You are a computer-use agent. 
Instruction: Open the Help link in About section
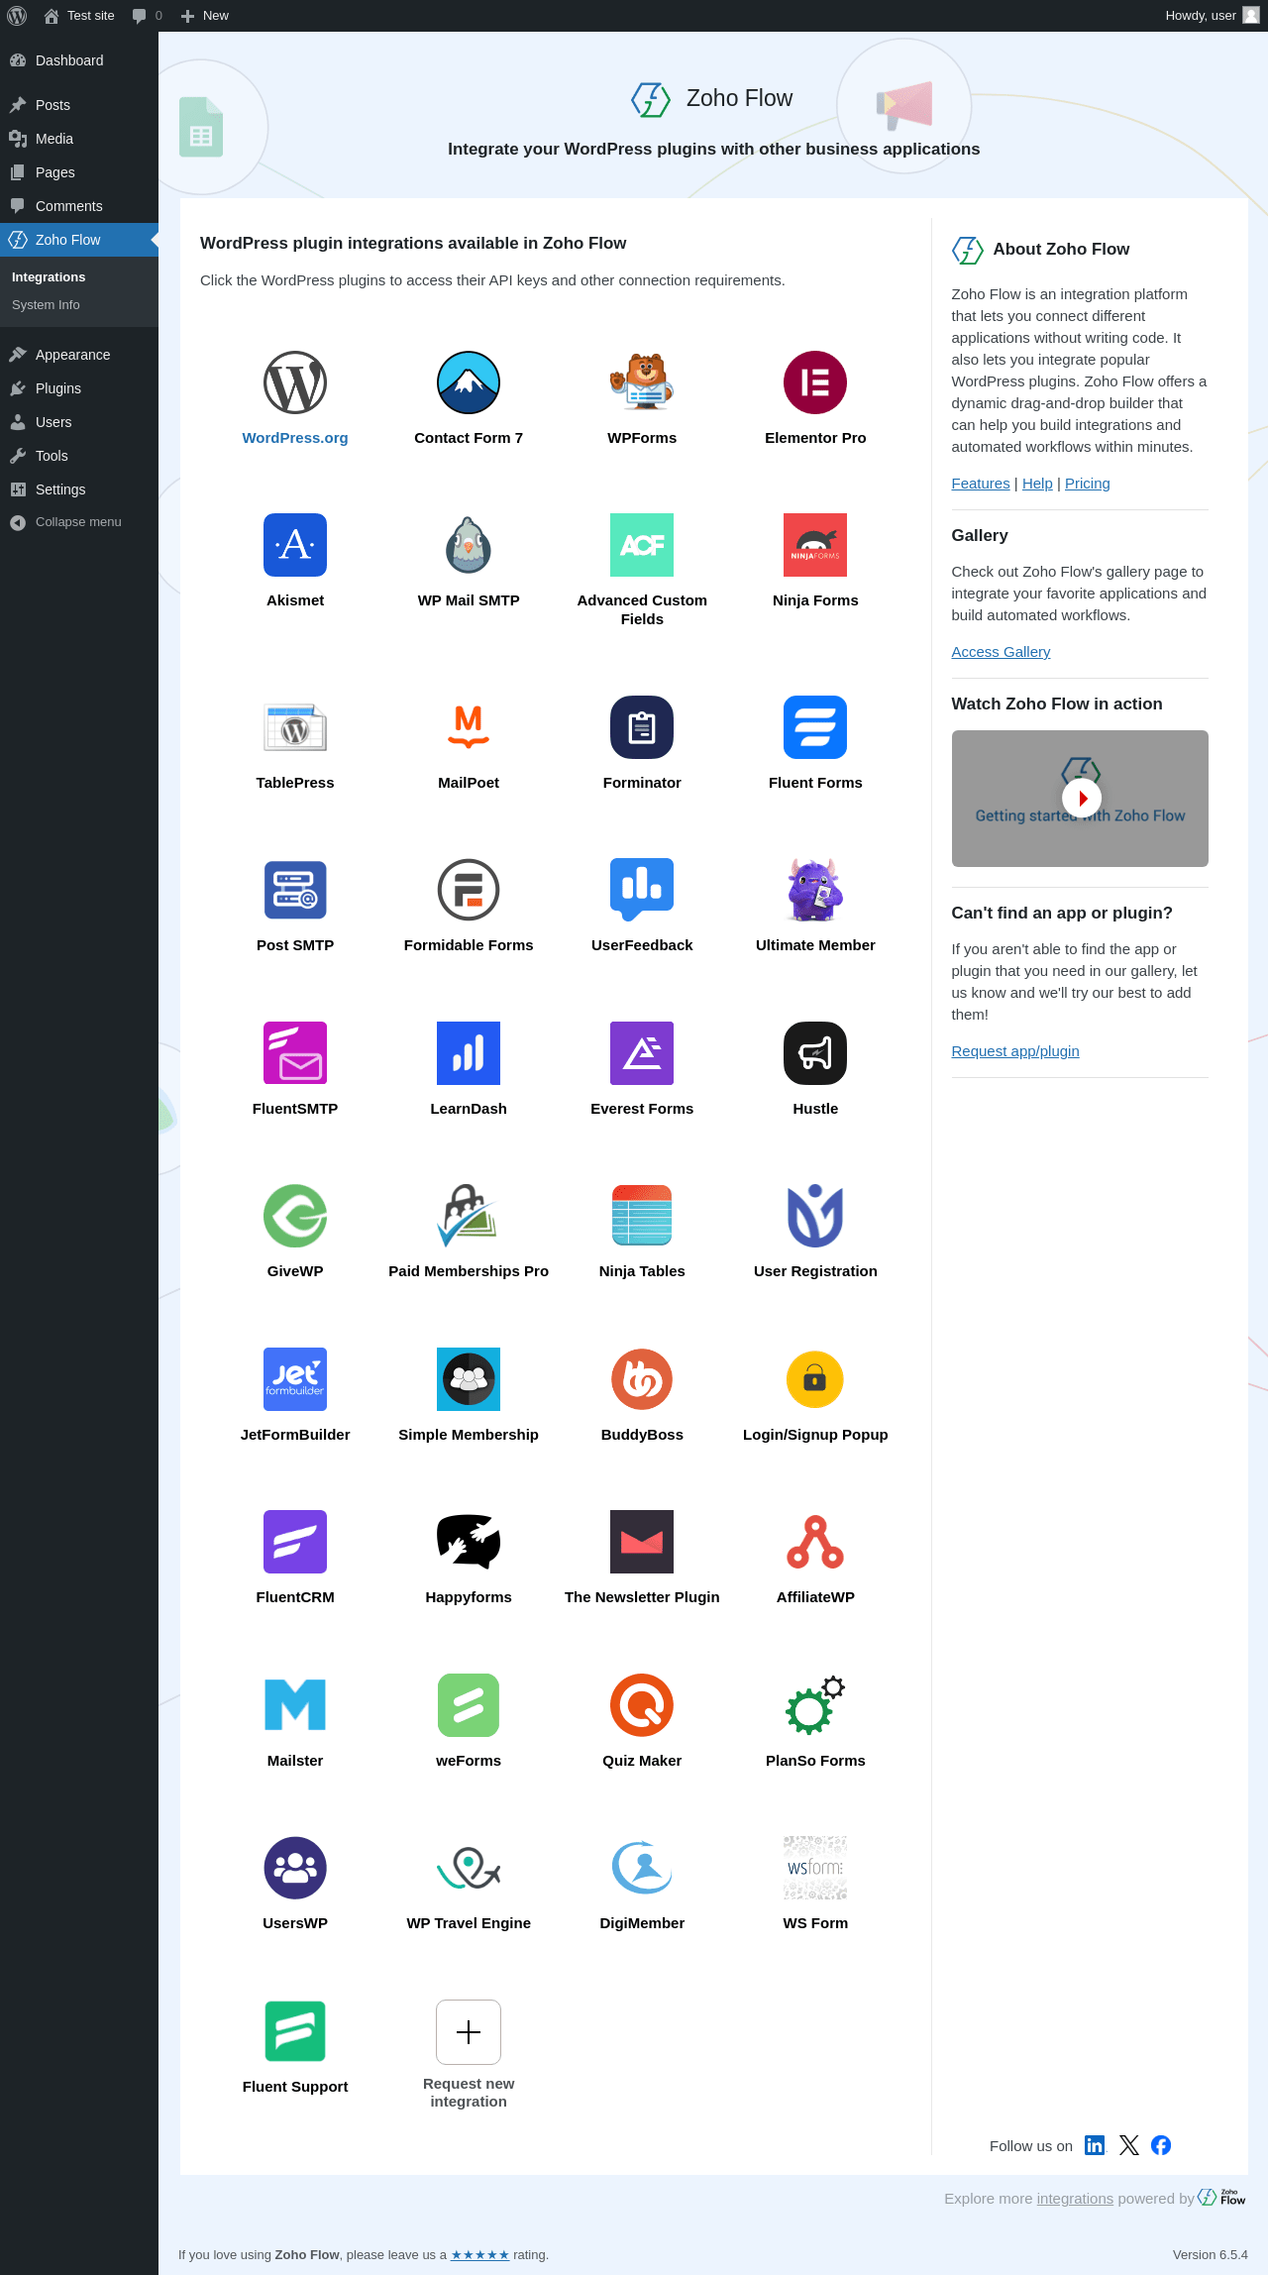point(1037,484)
